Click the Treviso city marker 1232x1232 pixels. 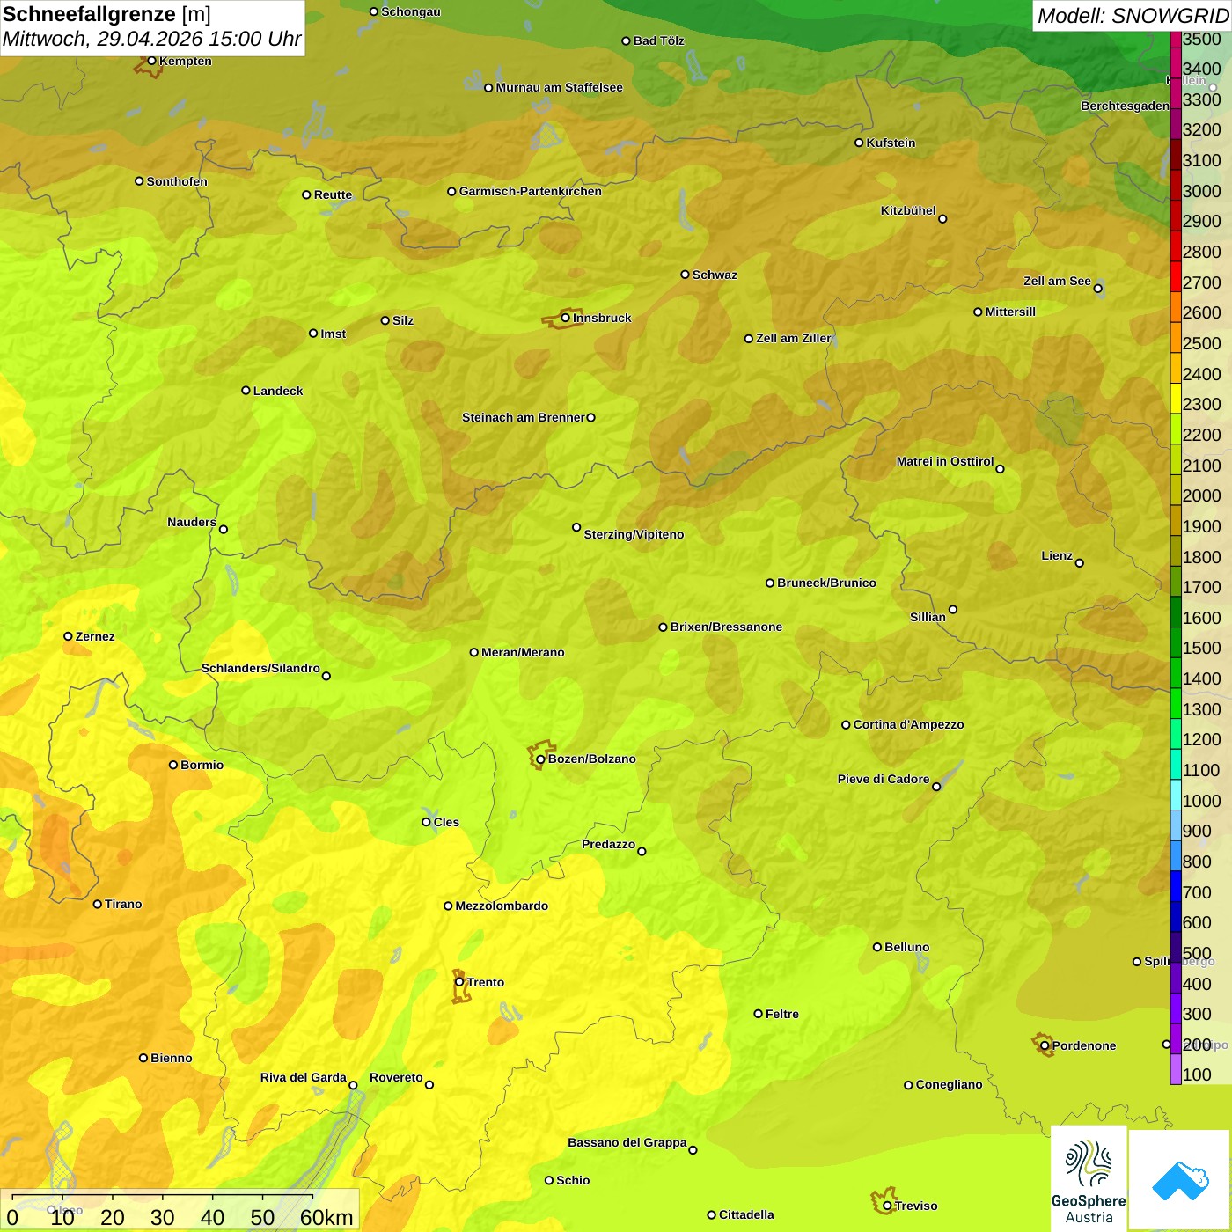(887, 1206)
